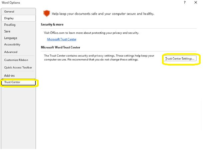The width and height of the screenshot is (204, 150).
Task: Click the Microsoft Word Trust Center heading
Action: point(60,47)
